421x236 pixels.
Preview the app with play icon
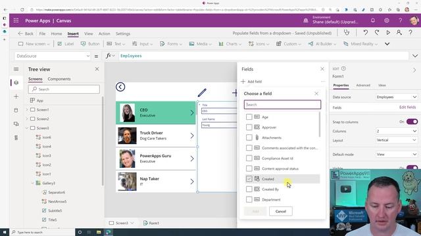coord(388,33)
